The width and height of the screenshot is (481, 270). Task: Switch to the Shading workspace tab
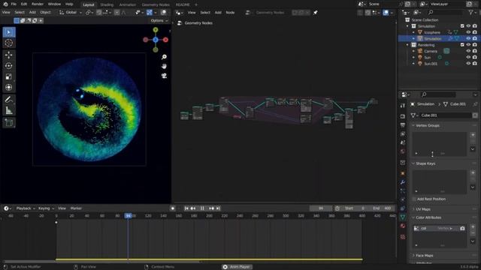tap(107, 4)
